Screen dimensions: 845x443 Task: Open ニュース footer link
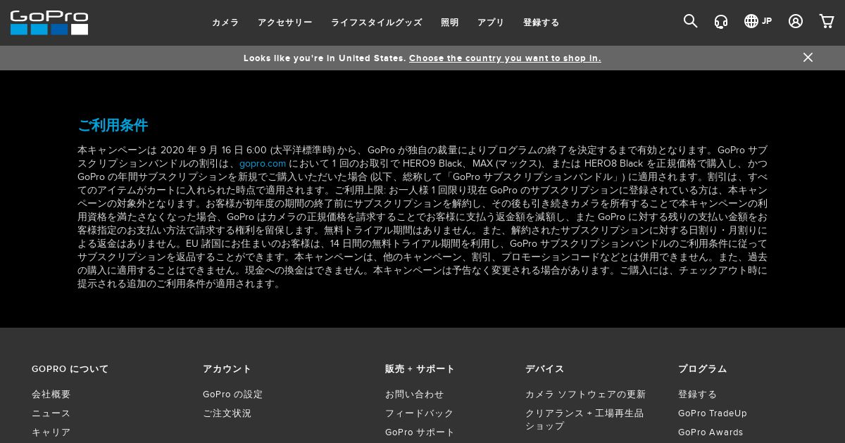51,413
